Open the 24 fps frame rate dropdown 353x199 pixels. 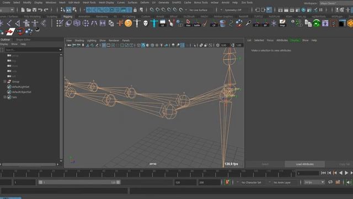[314, 182]
